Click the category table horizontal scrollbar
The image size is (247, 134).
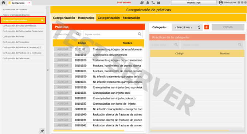tap(190, 130)
